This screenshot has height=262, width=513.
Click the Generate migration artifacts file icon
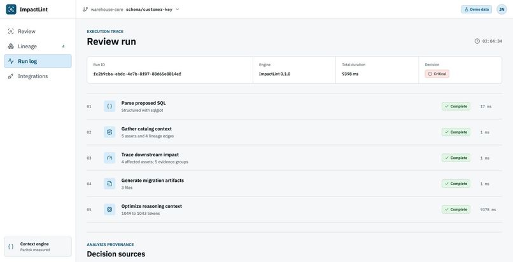(109, 184)
